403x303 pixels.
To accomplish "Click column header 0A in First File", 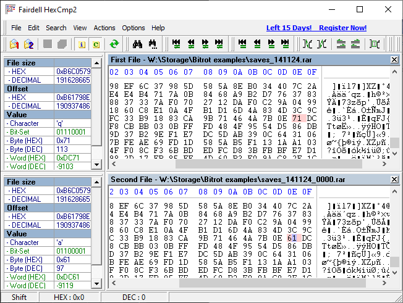I will coord(238,72).
